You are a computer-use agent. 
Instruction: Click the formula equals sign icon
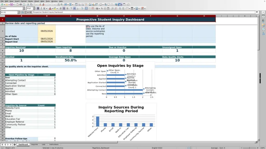[30, 12]
